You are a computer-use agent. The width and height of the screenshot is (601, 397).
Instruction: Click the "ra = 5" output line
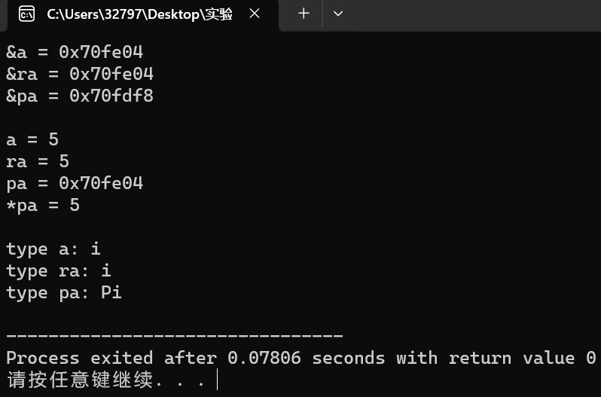[38, 161]
